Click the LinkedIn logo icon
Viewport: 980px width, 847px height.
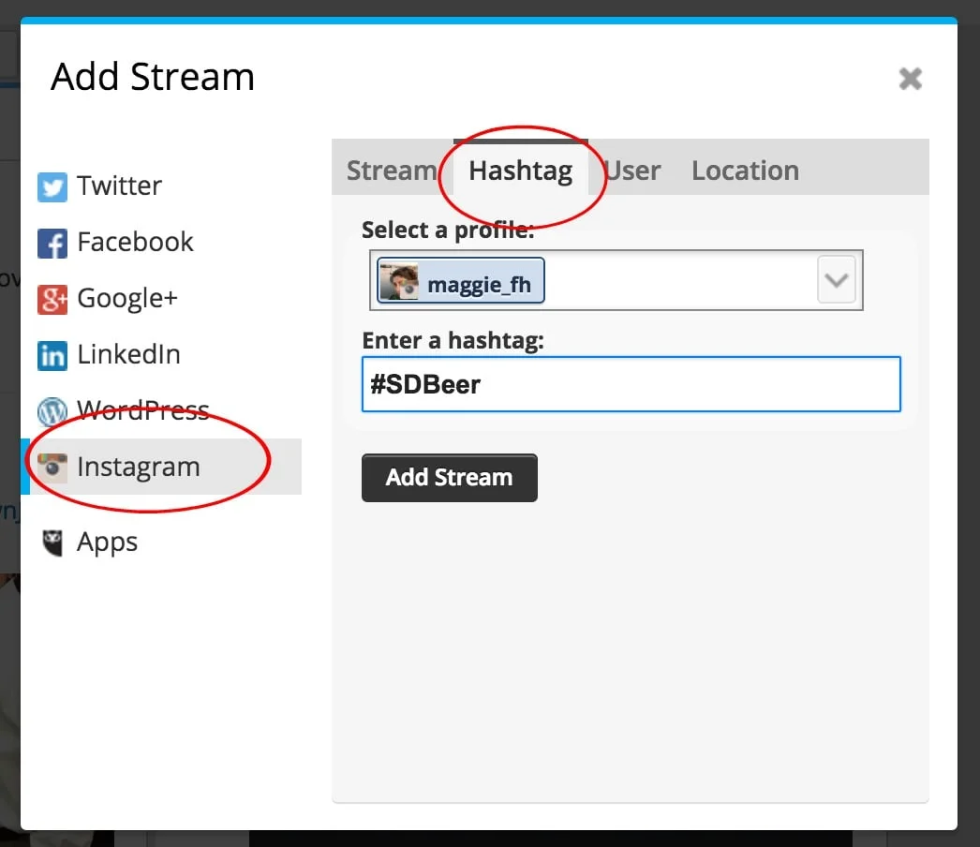[52, 356]
